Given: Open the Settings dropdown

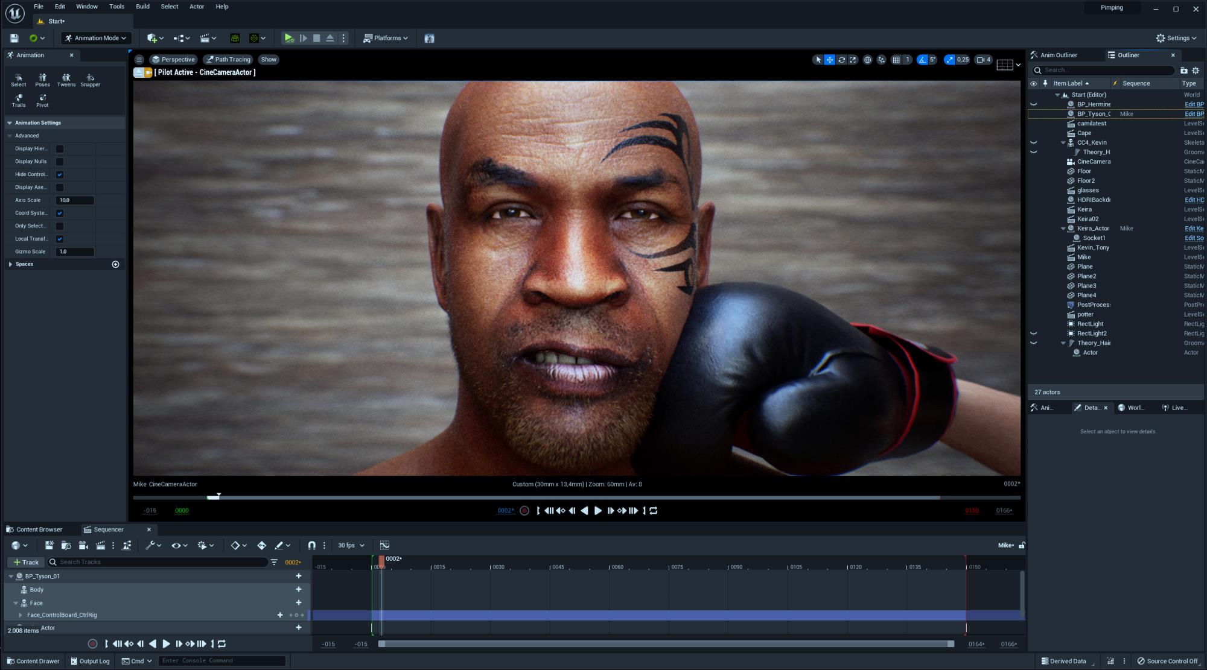Looking at the screenshot, I should point(1176,38).
